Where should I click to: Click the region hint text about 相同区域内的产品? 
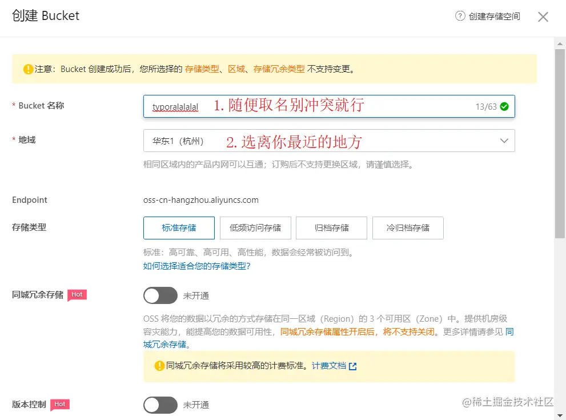(x=278, y=165)
